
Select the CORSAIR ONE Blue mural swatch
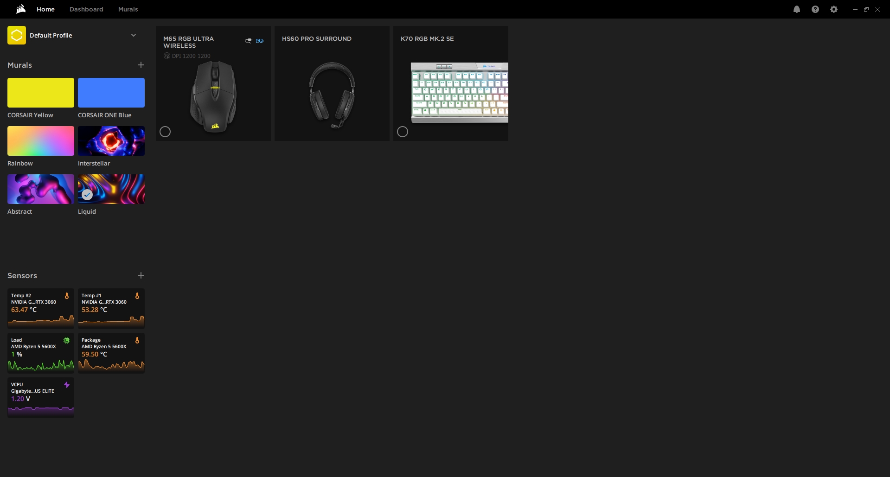click(111, 93)
